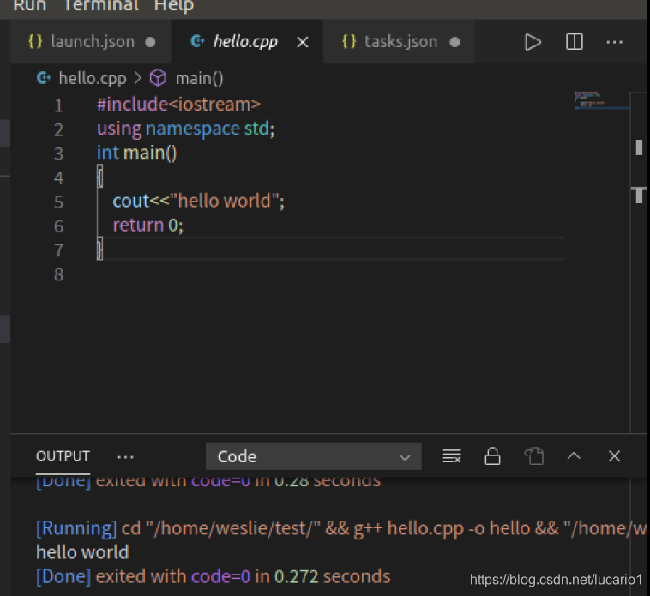Click the exited with code=0 in 0.272 seconds line
Viewport: 650px width, 596px height.
click(213, 576)
